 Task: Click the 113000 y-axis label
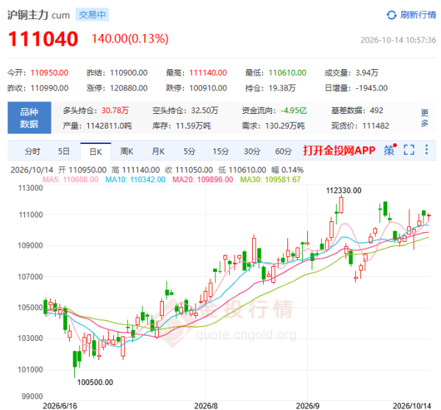pyautogui.click(x=30, y=188)
